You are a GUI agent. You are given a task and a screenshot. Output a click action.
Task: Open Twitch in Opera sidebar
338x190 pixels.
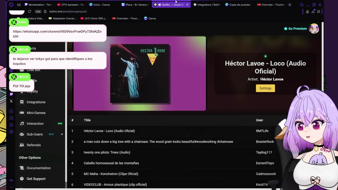tap(11, 94)
